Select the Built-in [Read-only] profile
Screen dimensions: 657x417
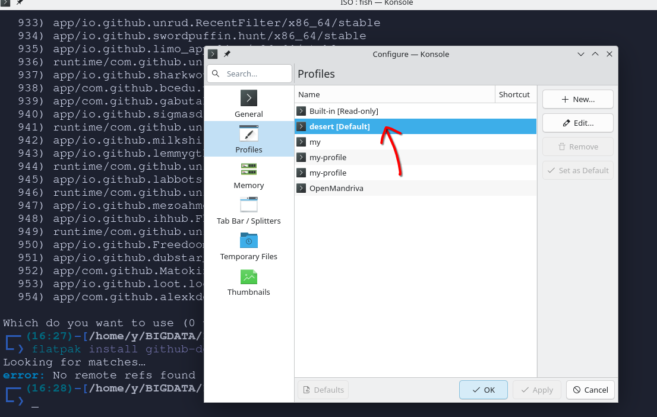coord(415,111)
